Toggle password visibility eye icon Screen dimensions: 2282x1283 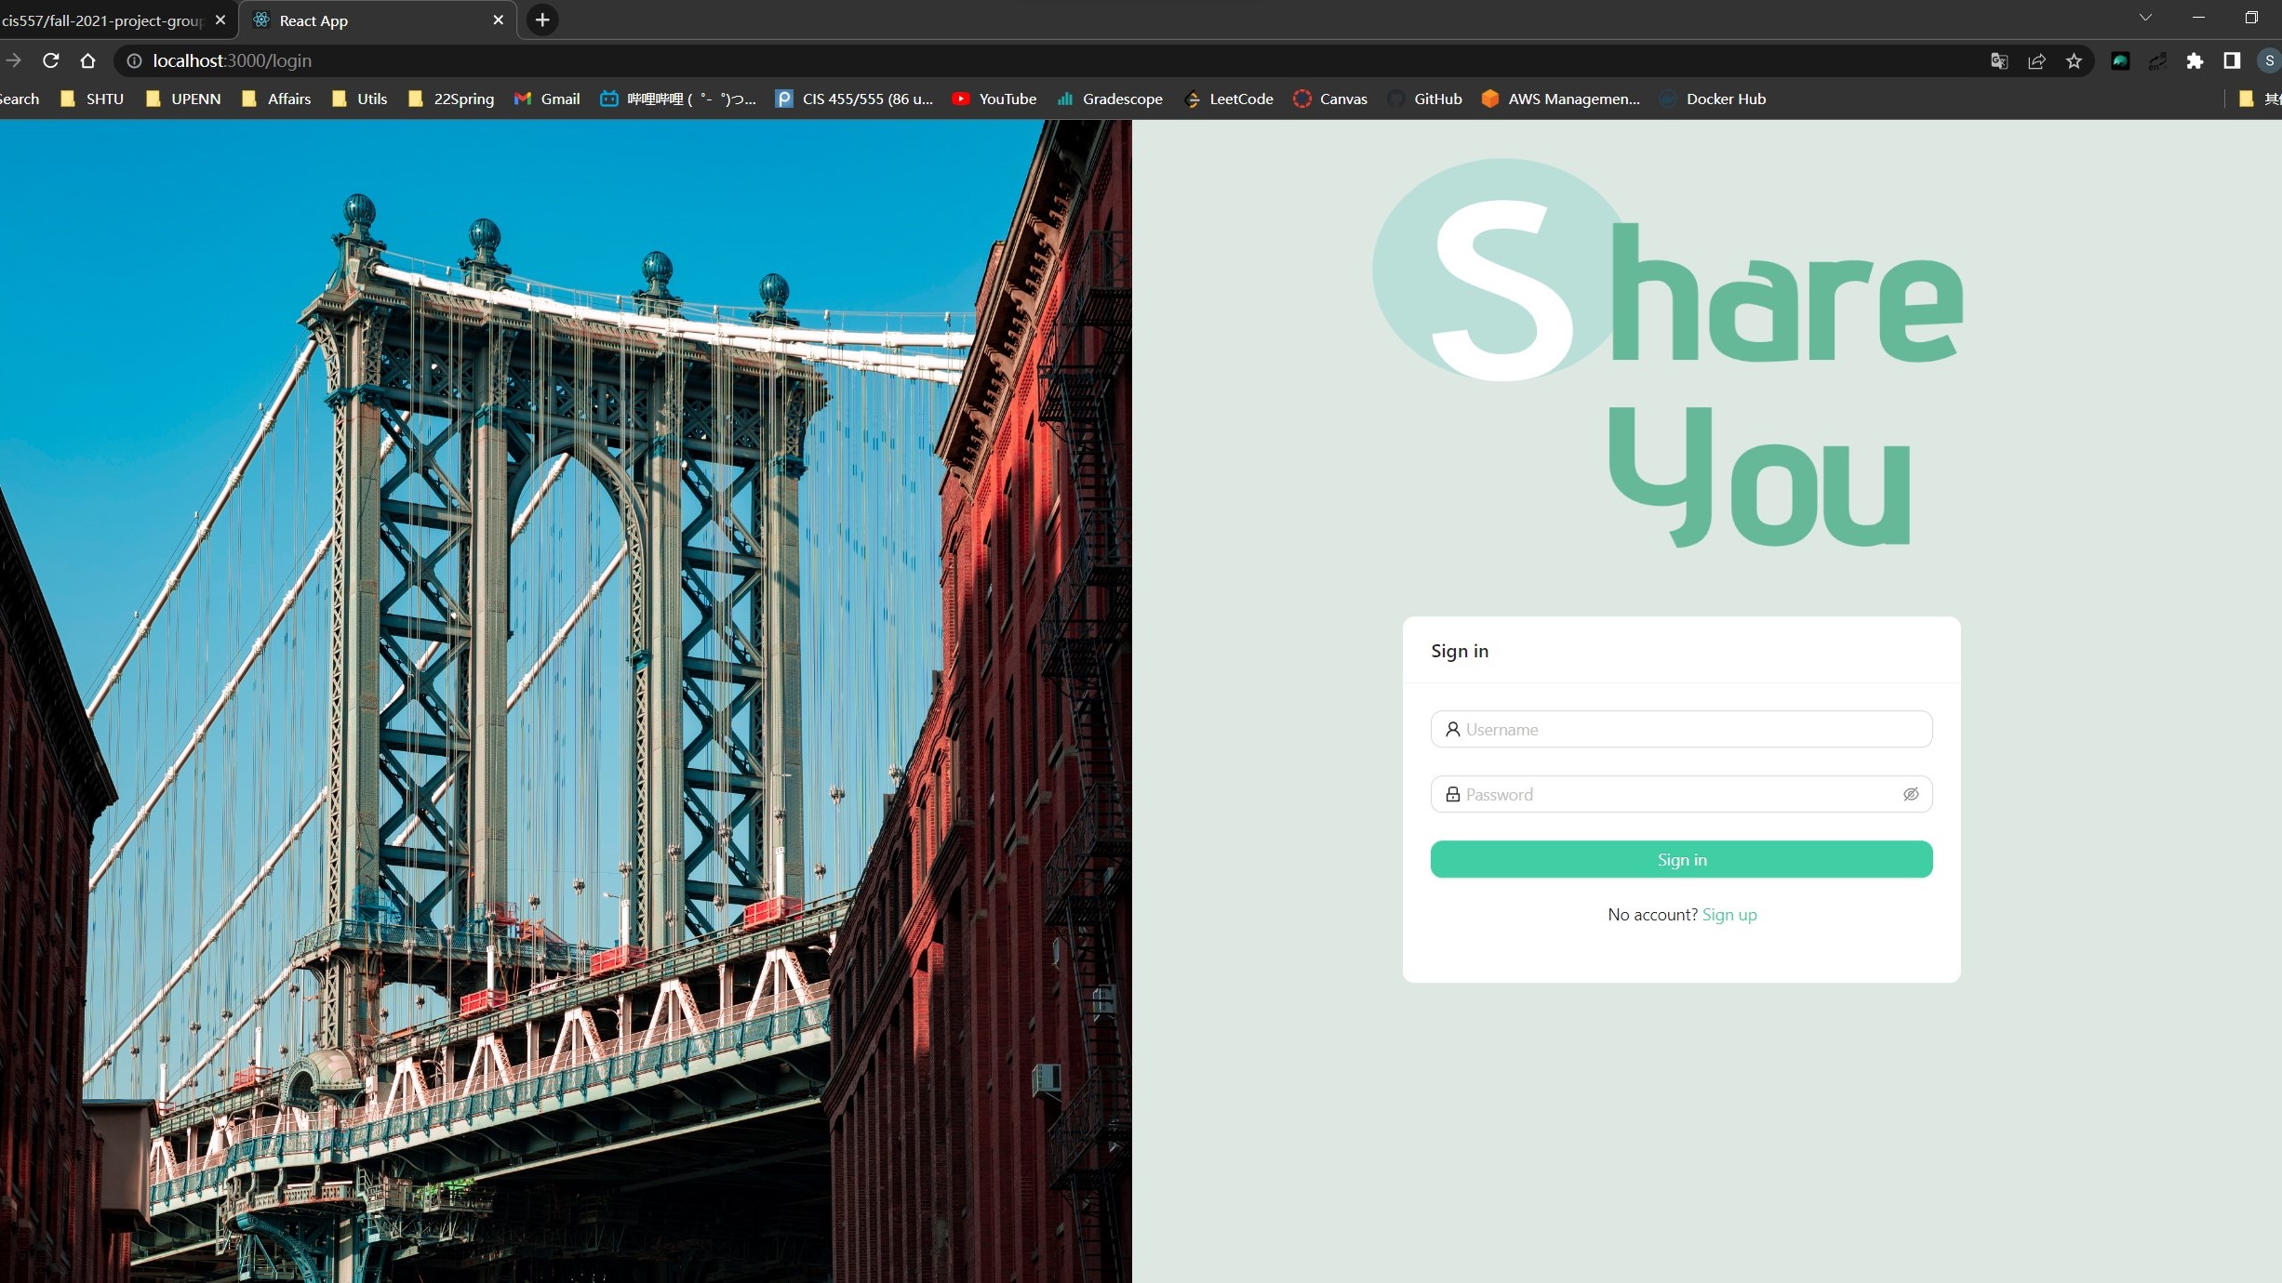(1910, 794)
